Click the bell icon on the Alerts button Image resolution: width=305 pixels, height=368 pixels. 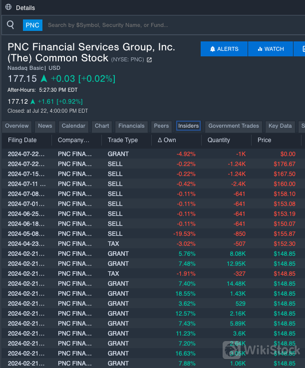coord(213,49)
